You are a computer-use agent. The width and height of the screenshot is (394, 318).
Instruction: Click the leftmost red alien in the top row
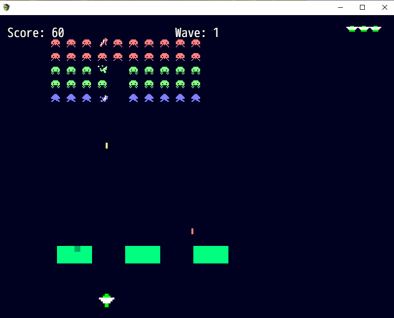tap(56, 43)
